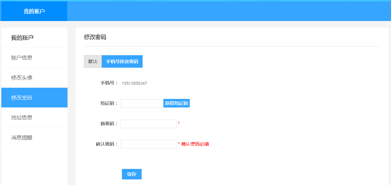Click into the 新密码 input field

tap(148, 124)
